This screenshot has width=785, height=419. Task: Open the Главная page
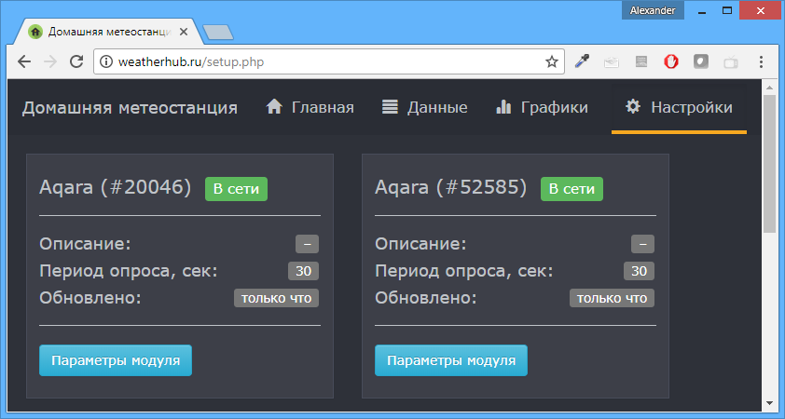tap(310, 107)
